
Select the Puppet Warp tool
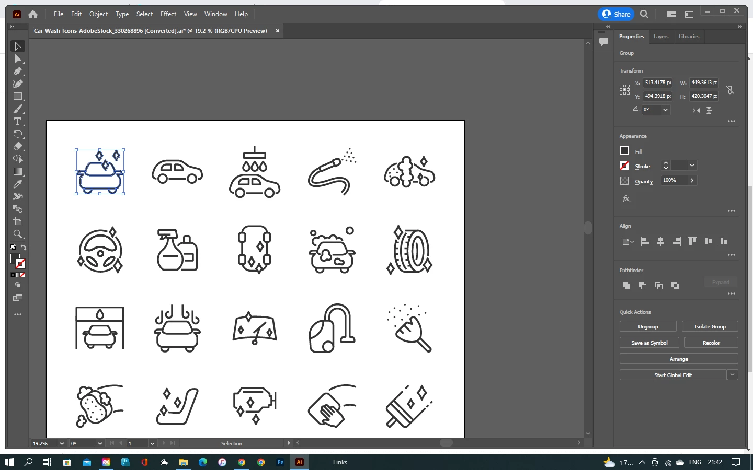(x=18, y=197)
